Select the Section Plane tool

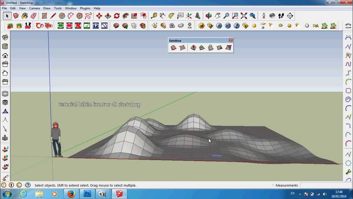pyautogui.click(x=290, y=16)
